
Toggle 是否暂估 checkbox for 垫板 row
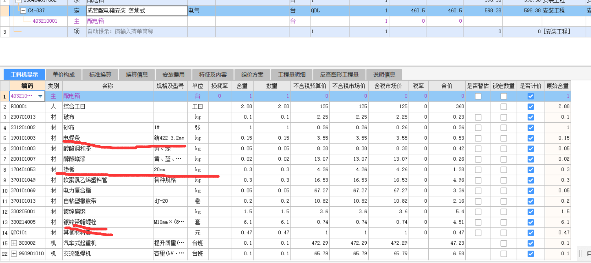pos(478,170)
